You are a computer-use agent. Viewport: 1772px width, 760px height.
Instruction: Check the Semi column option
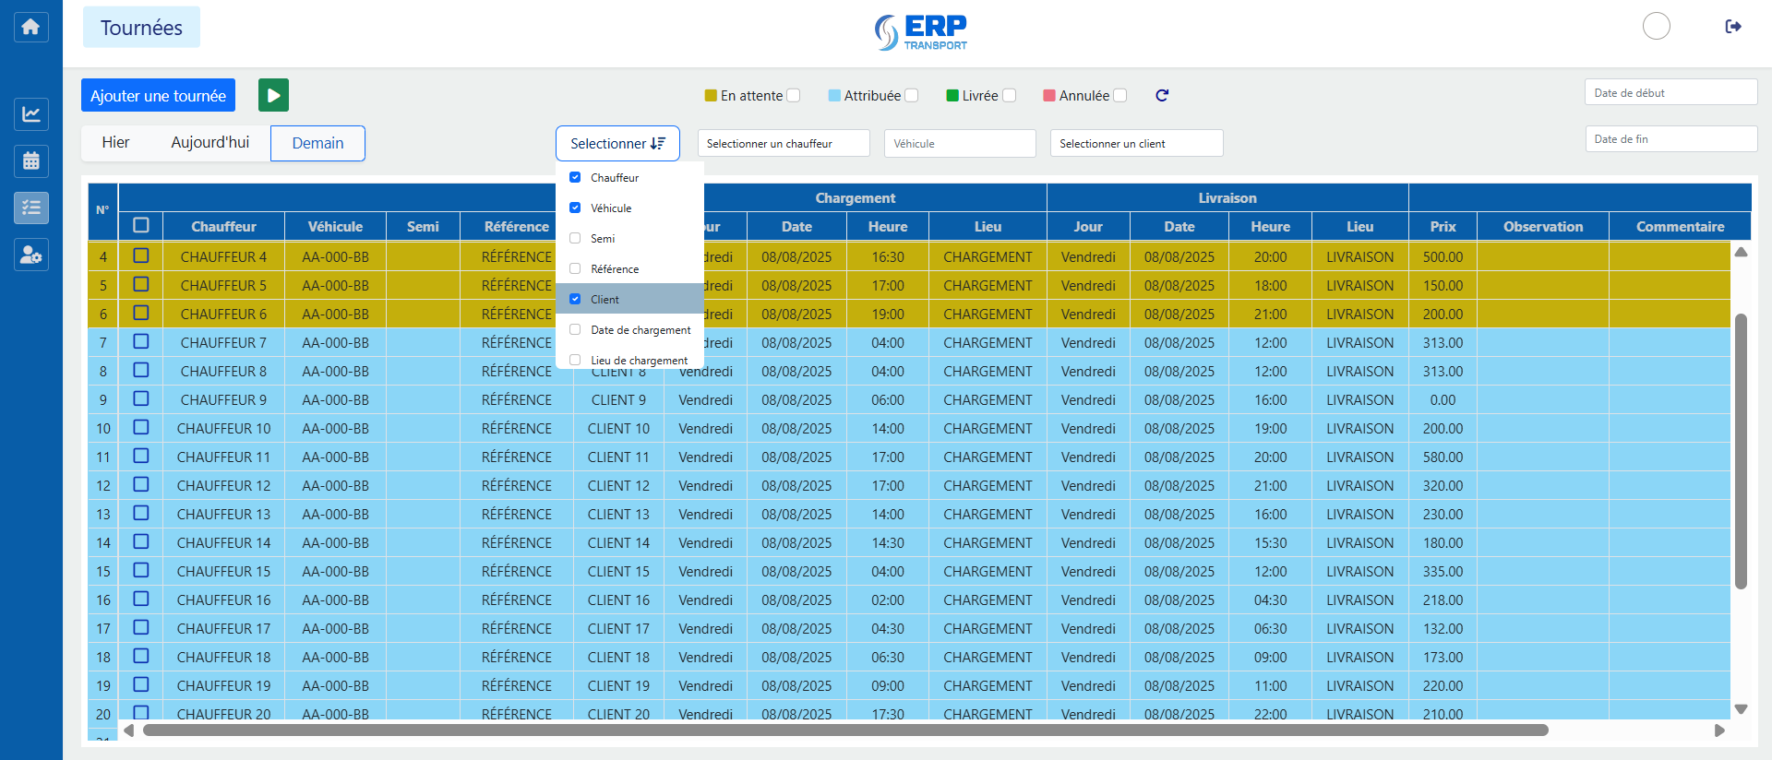coord(575,238)
